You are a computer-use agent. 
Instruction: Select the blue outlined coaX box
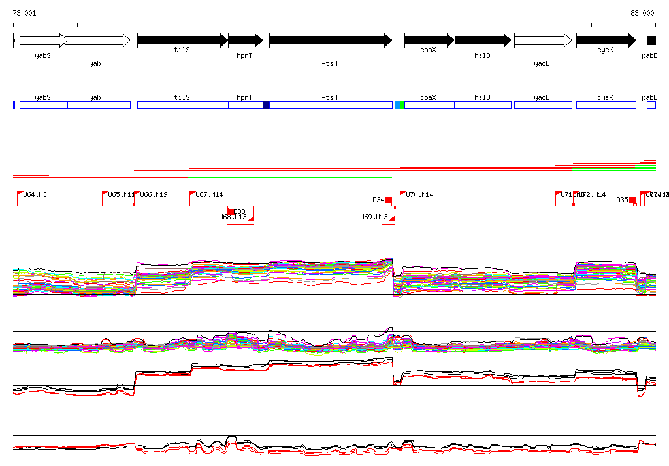[429, 105]
